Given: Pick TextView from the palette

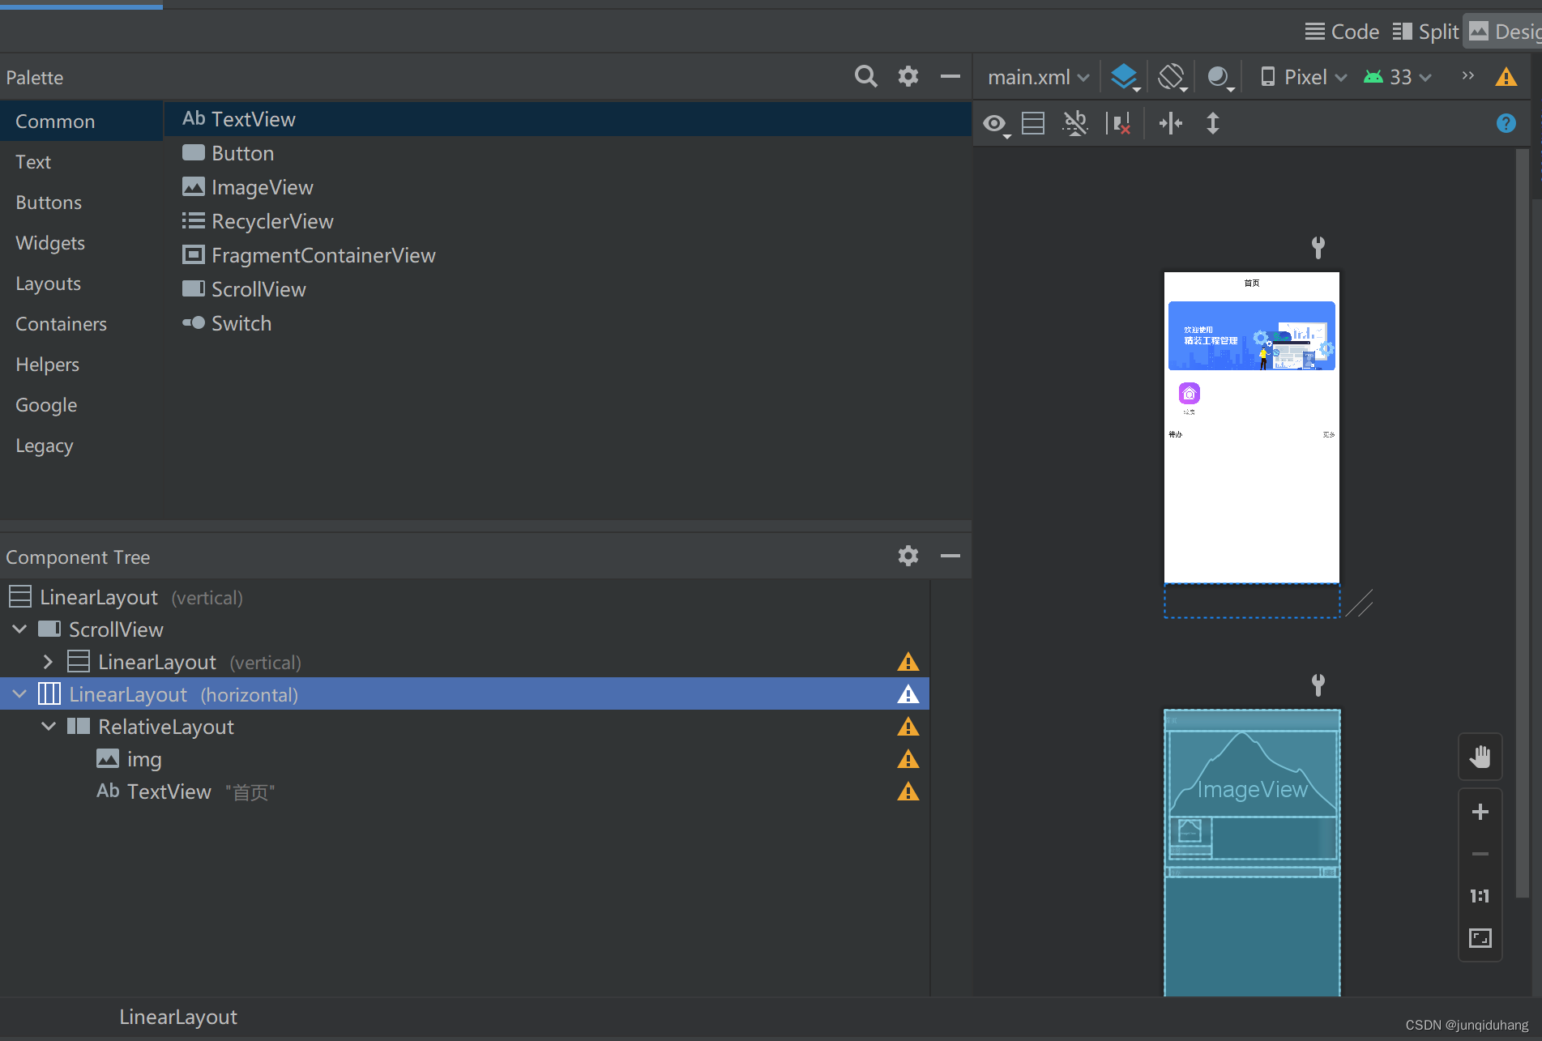Looking at the screenshot, I should click(567, 119).
